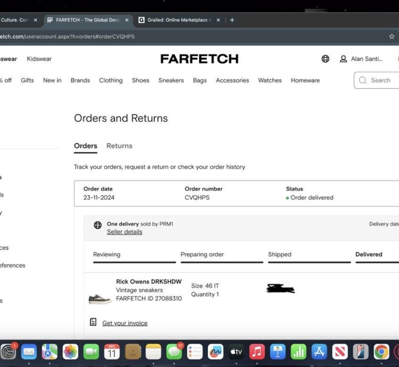The image size is (399, 367).
Task: Open the Shoes menu
Action: click(x=140, y=80)
